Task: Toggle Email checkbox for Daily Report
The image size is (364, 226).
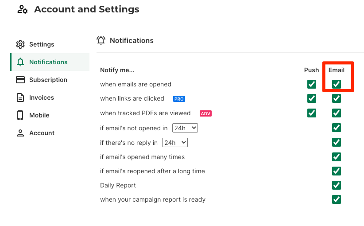Action: [x=337, y=185]
